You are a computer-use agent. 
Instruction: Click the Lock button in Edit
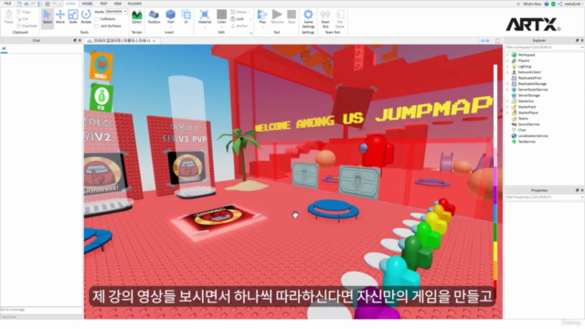coord(238,18)
